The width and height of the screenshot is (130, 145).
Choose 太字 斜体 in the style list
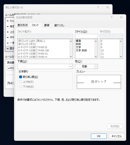[81, 50]
